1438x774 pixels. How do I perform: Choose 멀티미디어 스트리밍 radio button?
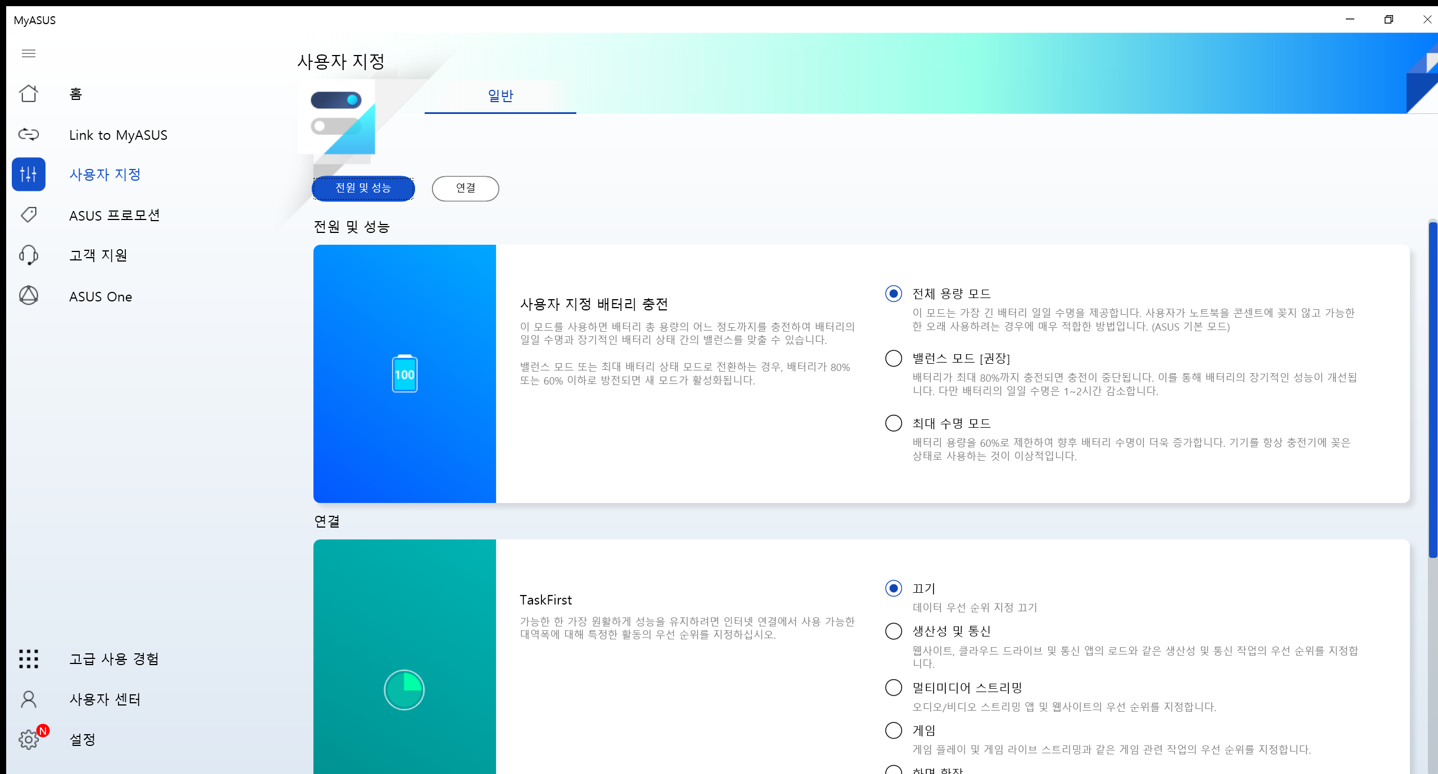tap(893, 688)
